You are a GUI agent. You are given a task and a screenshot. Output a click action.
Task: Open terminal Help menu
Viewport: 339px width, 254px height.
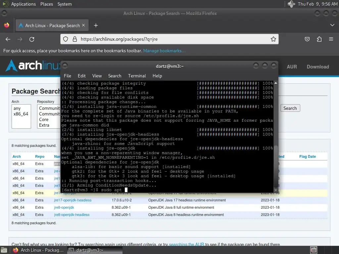157,76
